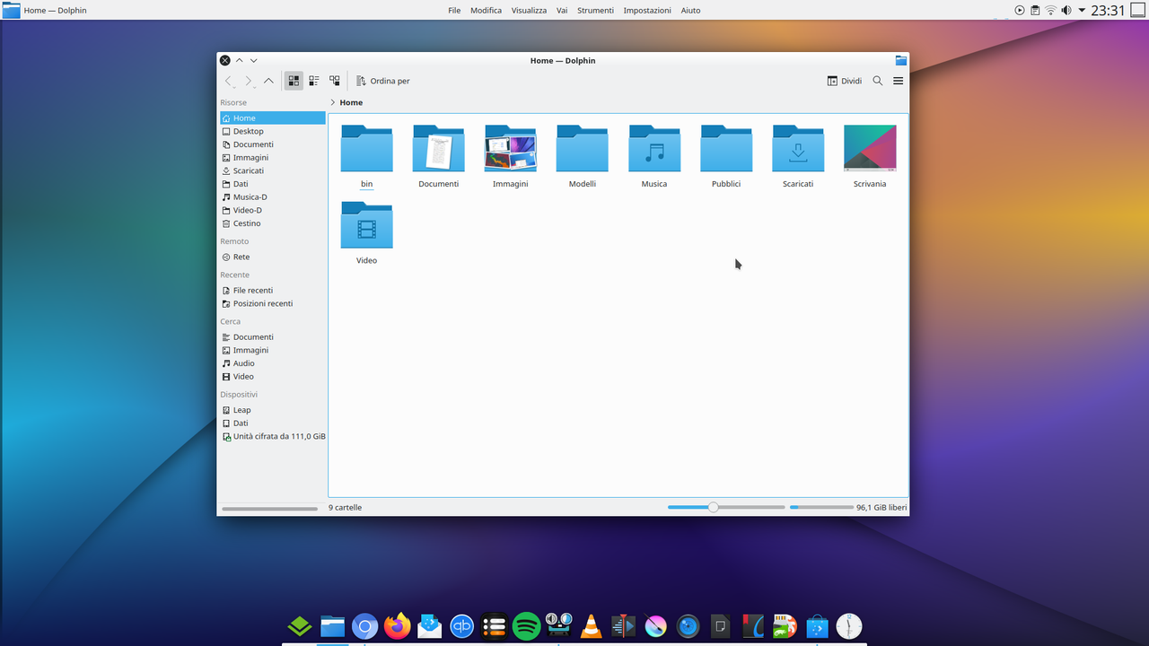
Task: Open the Ordina per sort menu
Action: (383, 81)
